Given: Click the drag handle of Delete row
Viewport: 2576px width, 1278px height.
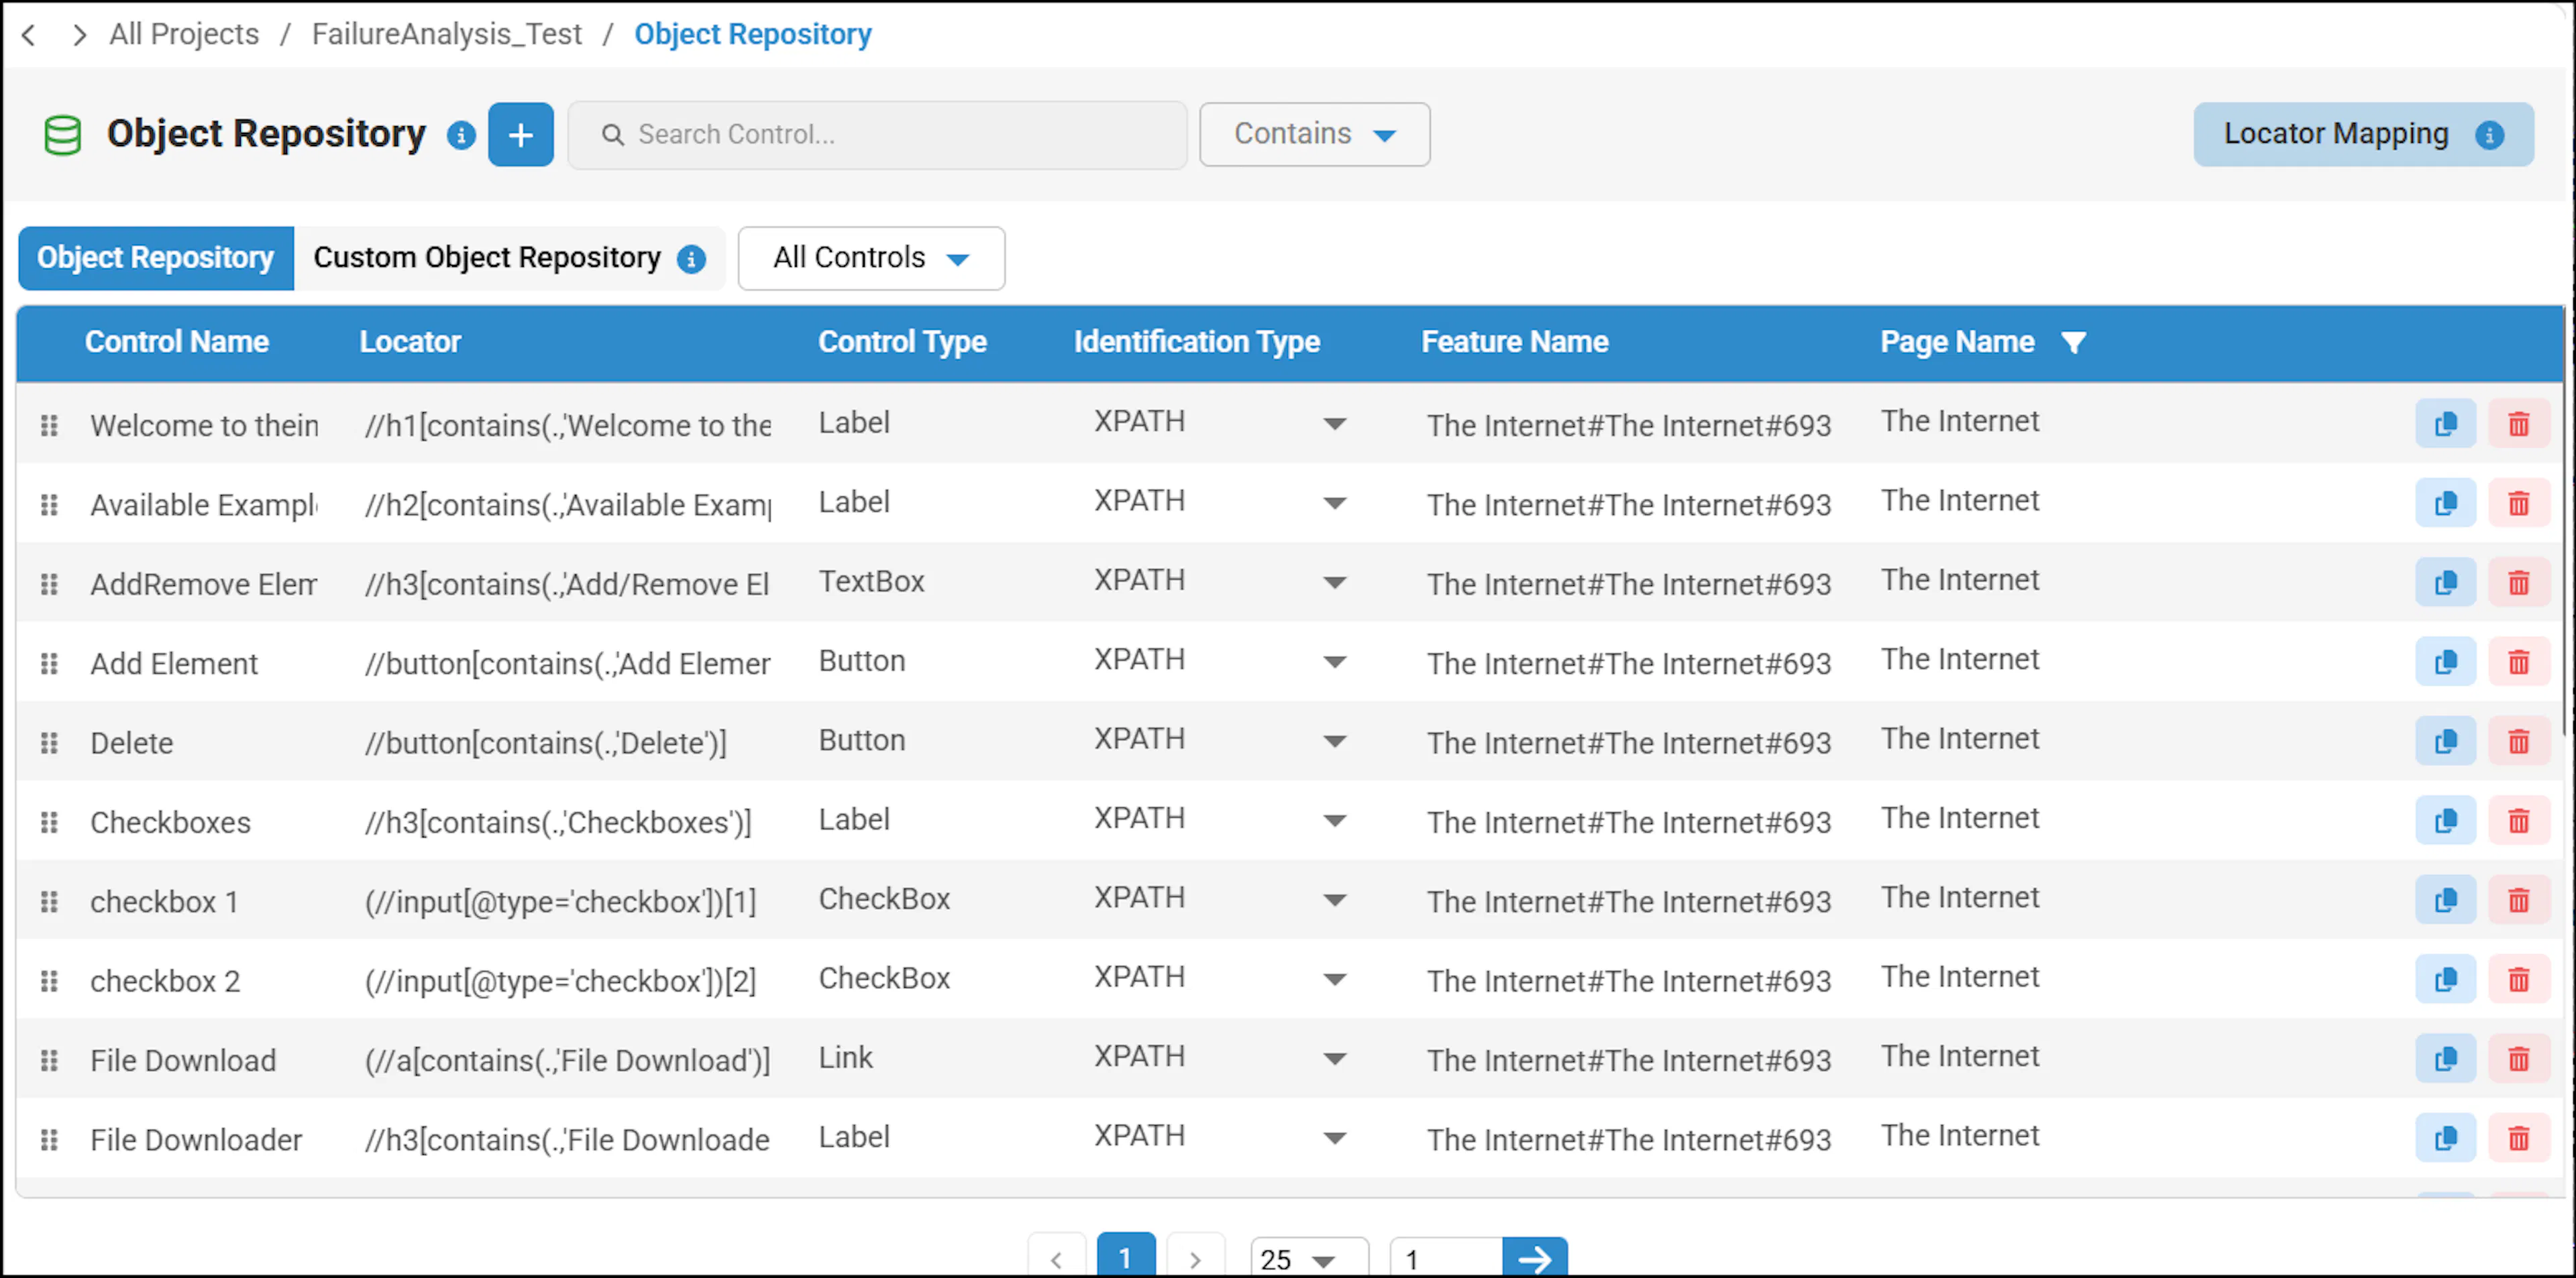Looking at the screenshot, I should [49, 742].
